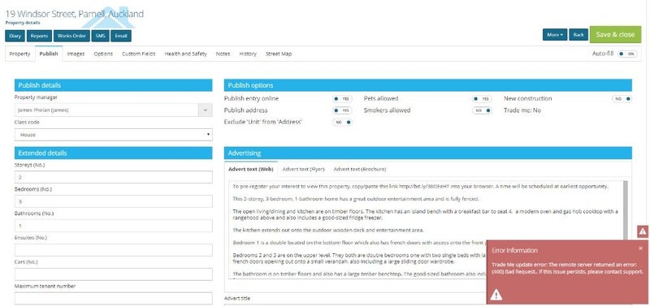Click the Bedrooms (No.) field
The width and height of the screenshot is (650, 306).
click(x=113, y=201)
